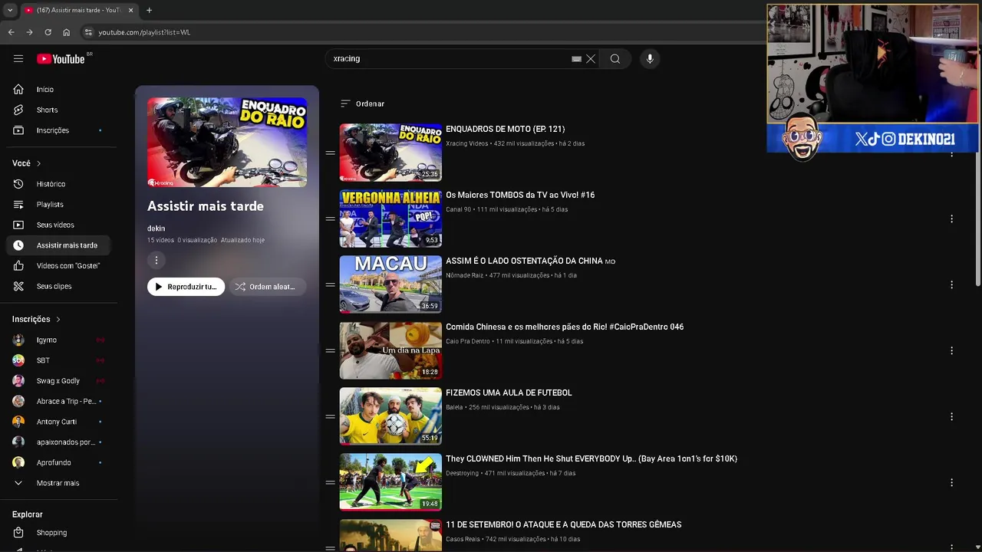The width and height of the screenshot is (982, 552).
Task: Open Xracing Videos channel link
Action: tap(466, 143)
